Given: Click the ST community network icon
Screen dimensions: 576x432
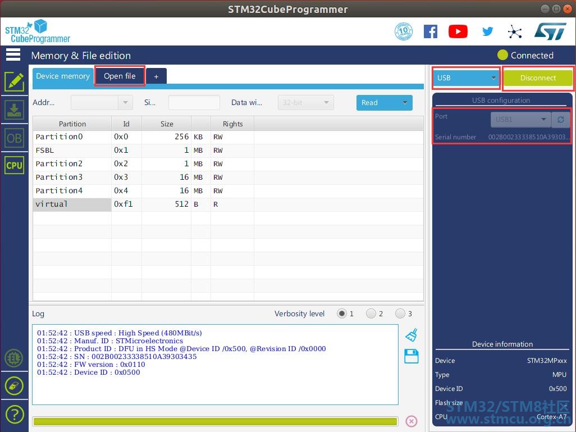Looking at the screenshot, I should tap(515, 32).
